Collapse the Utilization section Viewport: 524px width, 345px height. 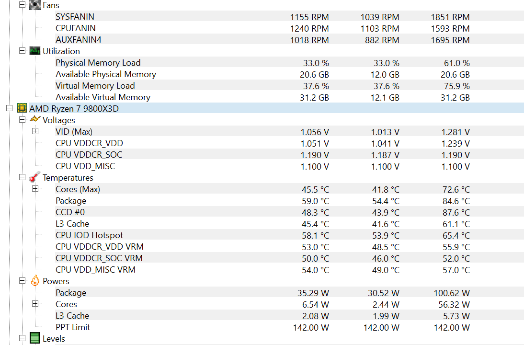(x=22, y=51)
